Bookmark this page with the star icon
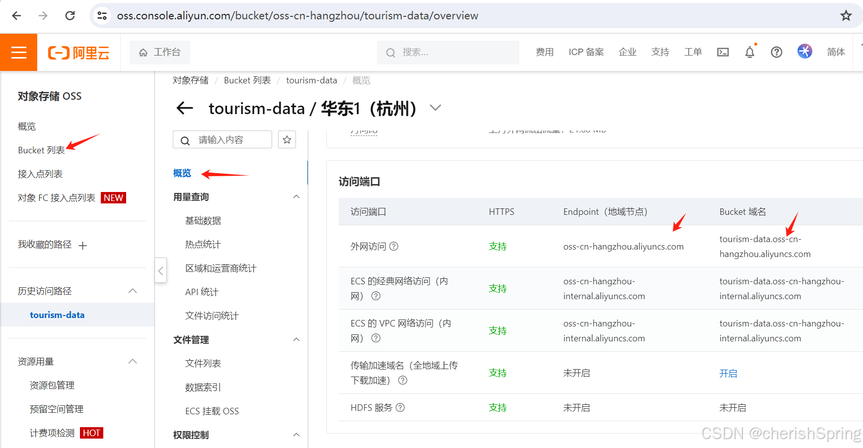The image size is (863, 448). (x=846, y=15)
